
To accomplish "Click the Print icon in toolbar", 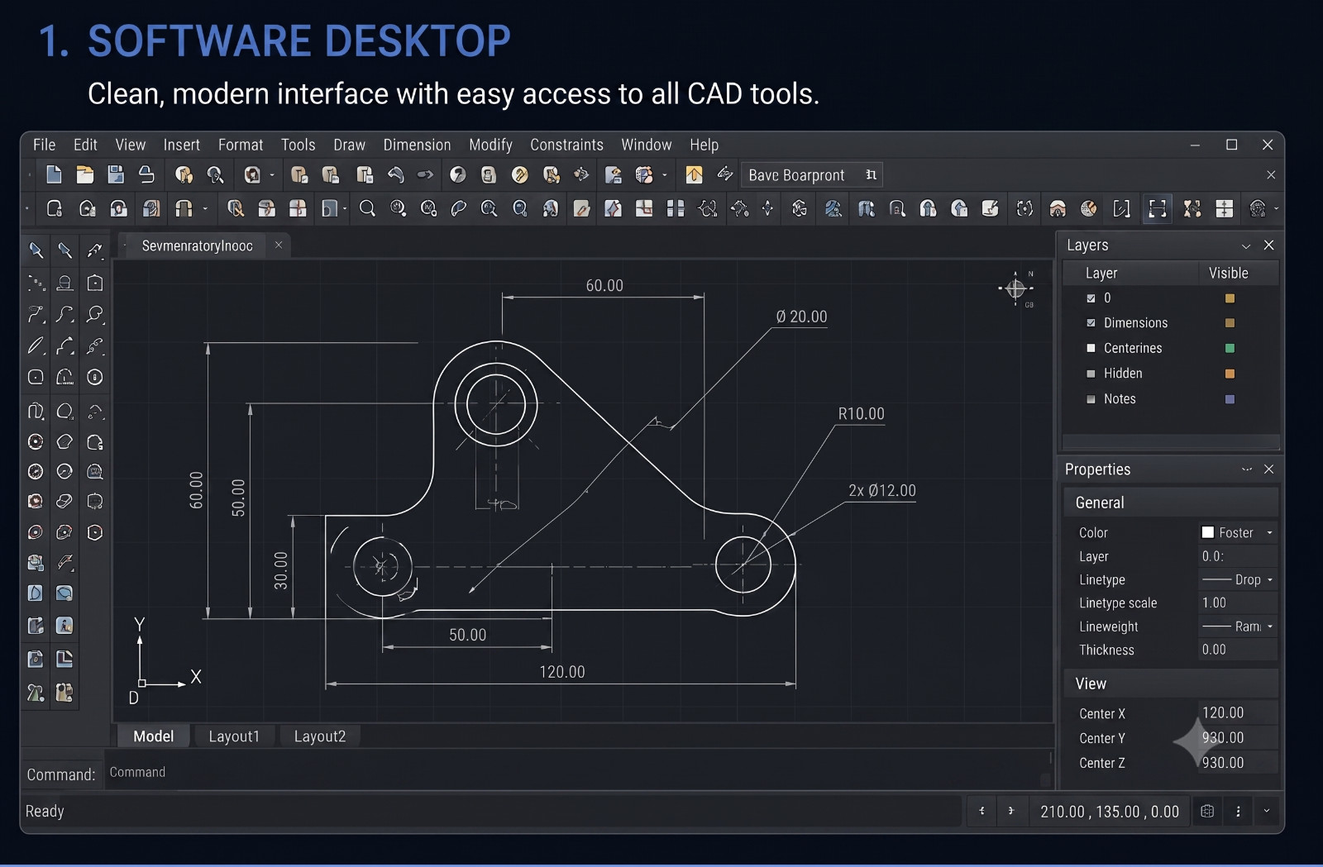I will point(146,174).
